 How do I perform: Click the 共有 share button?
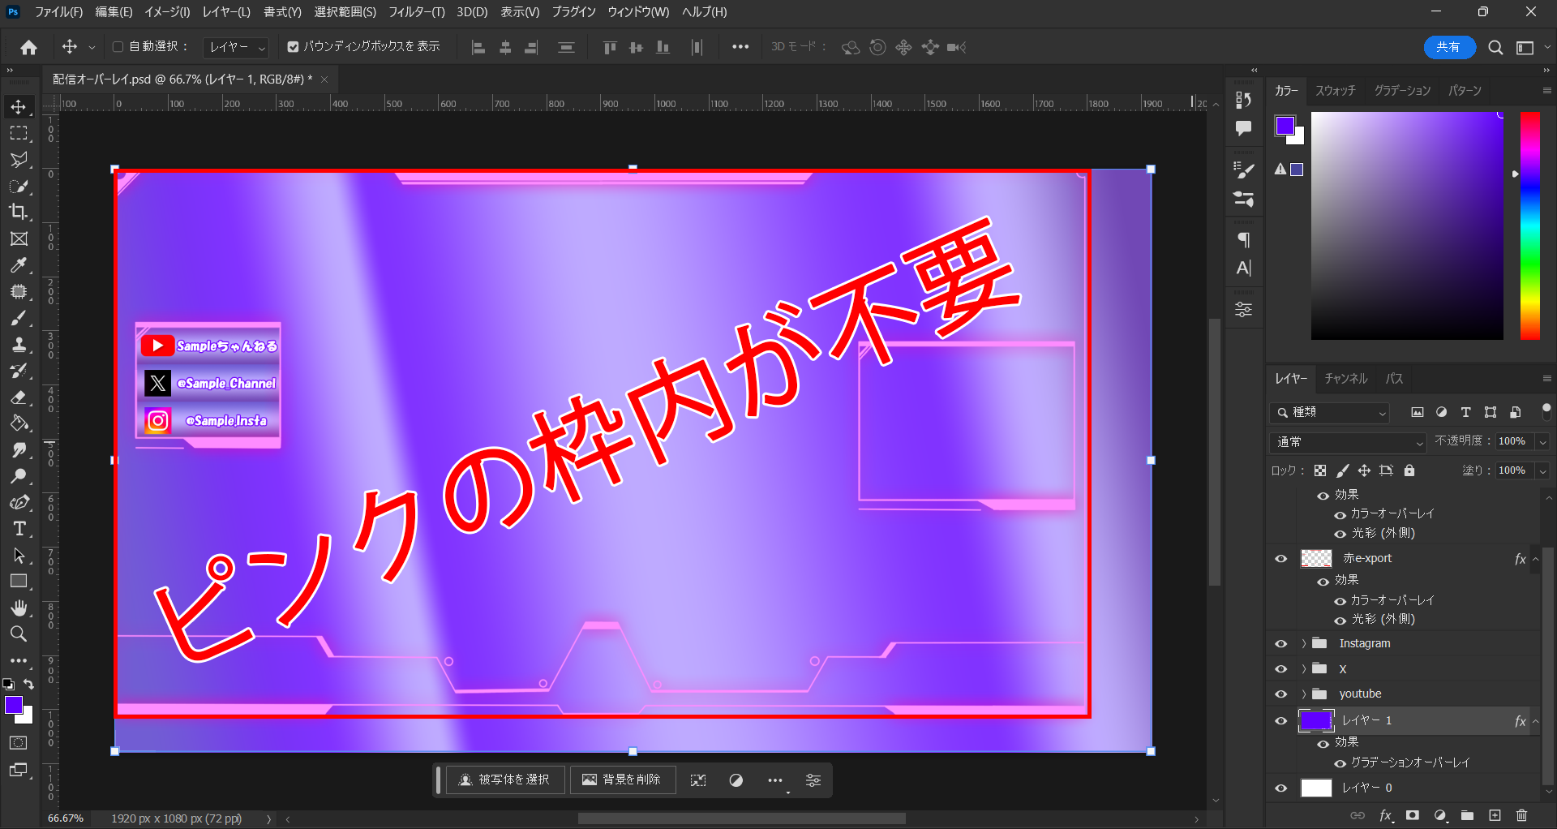click(x=1449, y=47)
